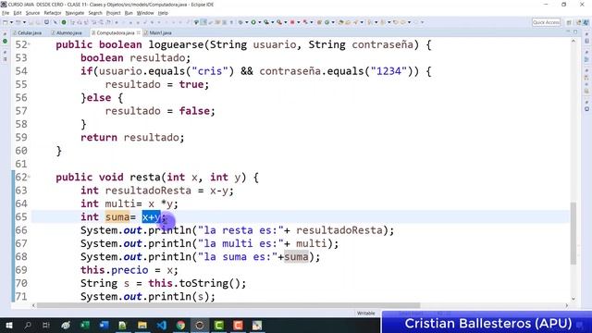592x333 pixels.
Task: Open Word from the taskbar
Action: point(104,325)
